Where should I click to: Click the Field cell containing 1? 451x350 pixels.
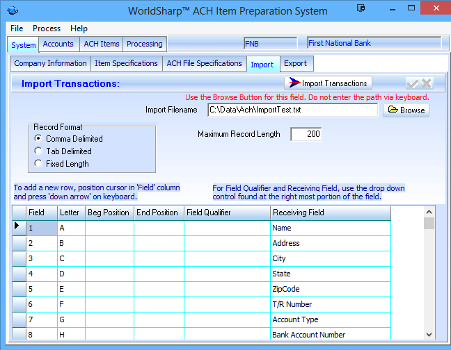42,228
